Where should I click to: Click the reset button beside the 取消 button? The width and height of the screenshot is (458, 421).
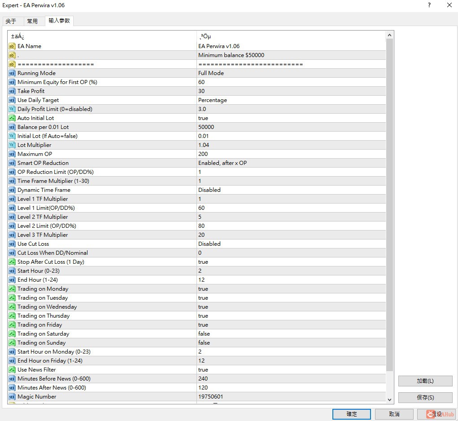click(x=436, y=414)
